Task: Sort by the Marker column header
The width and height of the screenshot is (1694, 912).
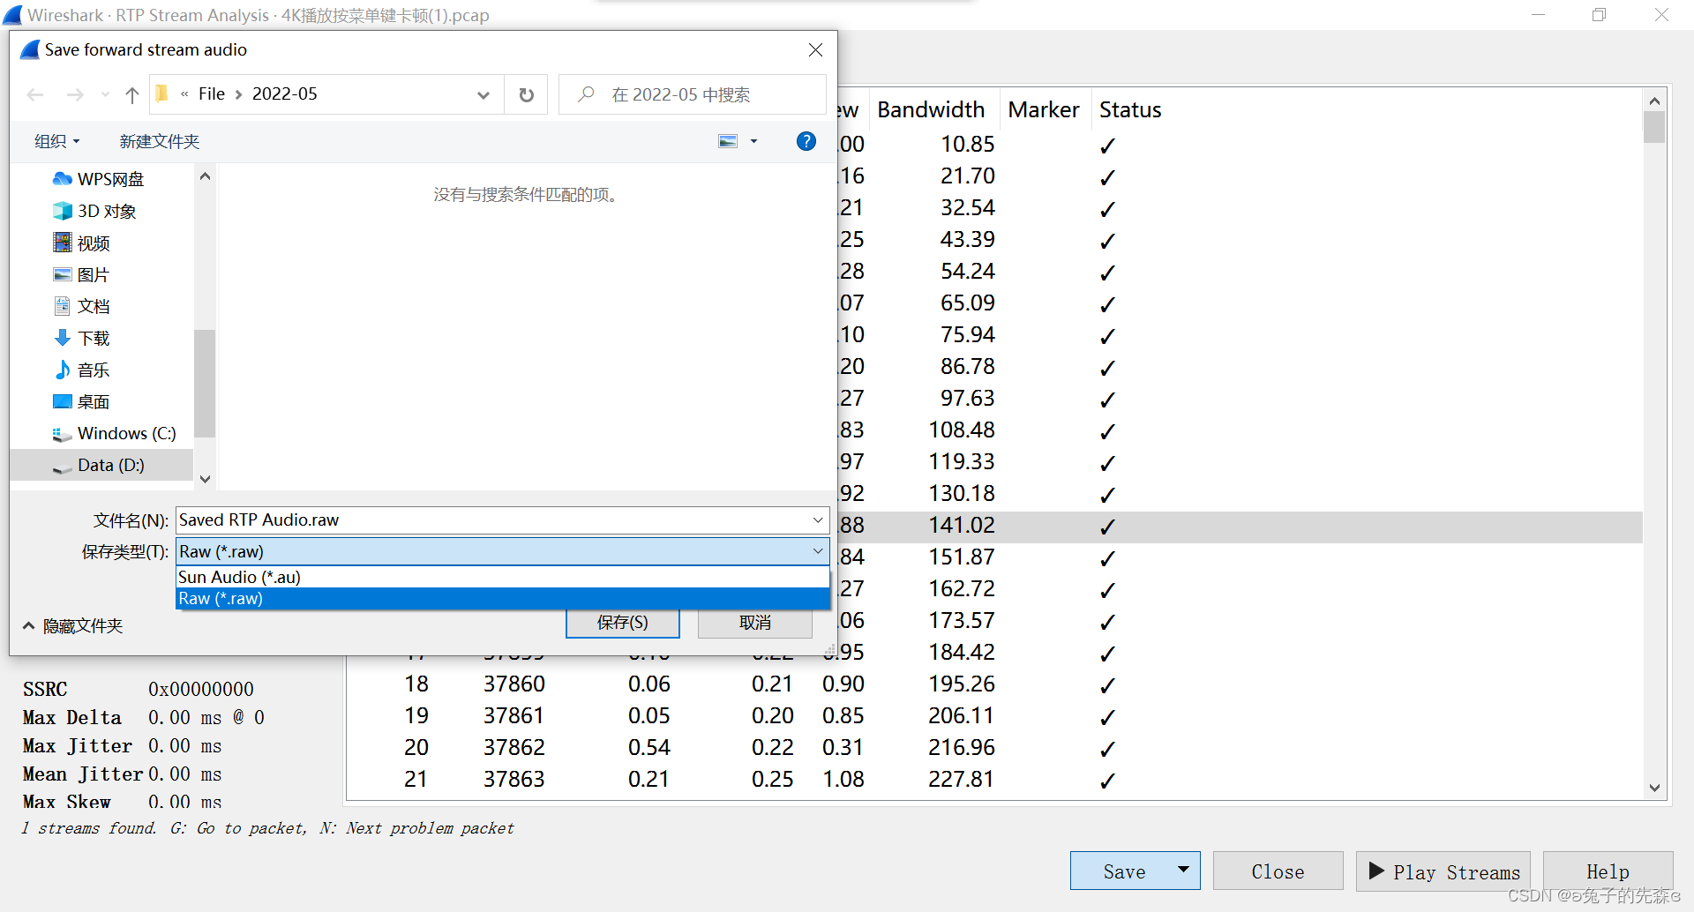Action: (1044, 110)
